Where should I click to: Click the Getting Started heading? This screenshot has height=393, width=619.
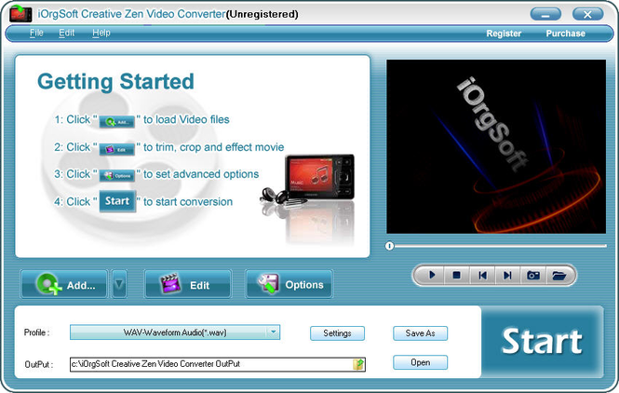pyautogui.click(x=115, y=81)
